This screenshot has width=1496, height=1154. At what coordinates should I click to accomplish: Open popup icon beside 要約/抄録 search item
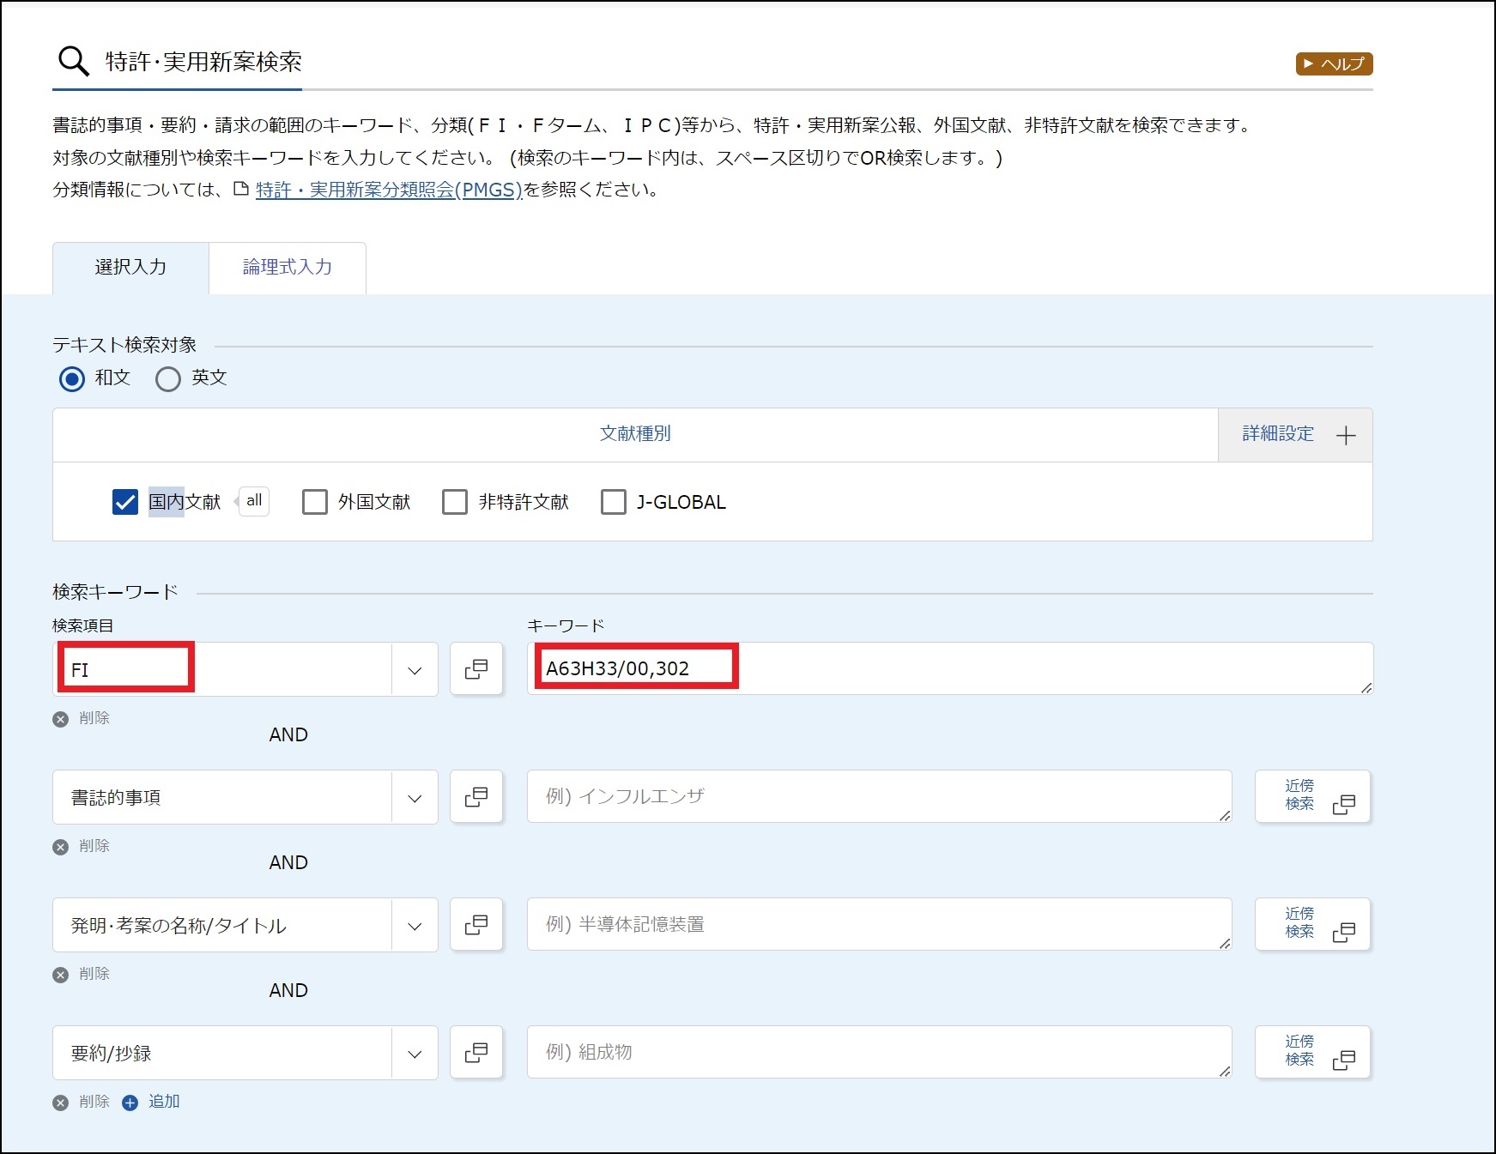click(476, 1053)
